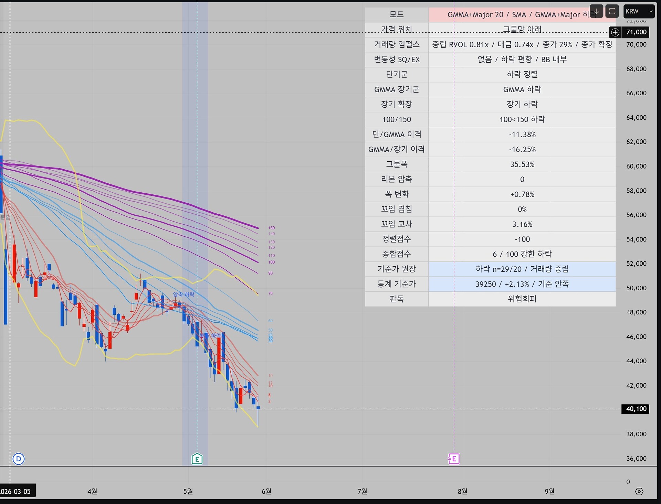Select the '변동성 SQ/EX' row label
This screenshot has width=661, height=504.
pyautogui.click(x=397, y=60)
